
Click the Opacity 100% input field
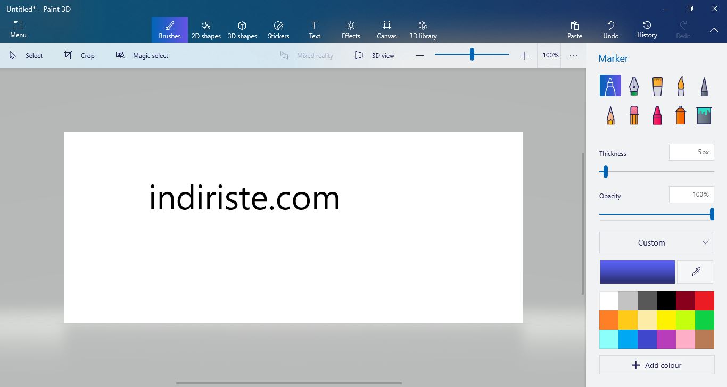click(x=691, y=195)
